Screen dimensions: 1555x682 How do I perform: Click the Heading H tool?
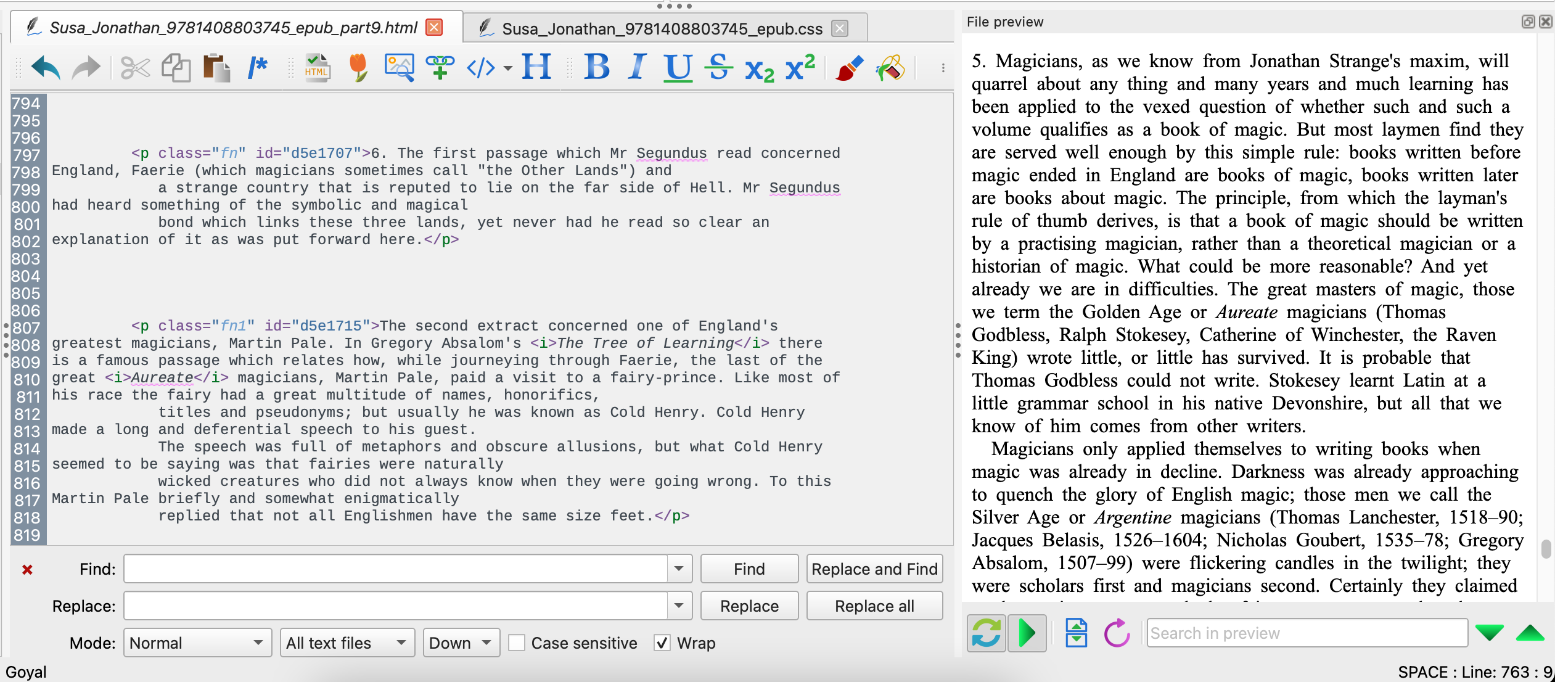(x=536, y=67)
